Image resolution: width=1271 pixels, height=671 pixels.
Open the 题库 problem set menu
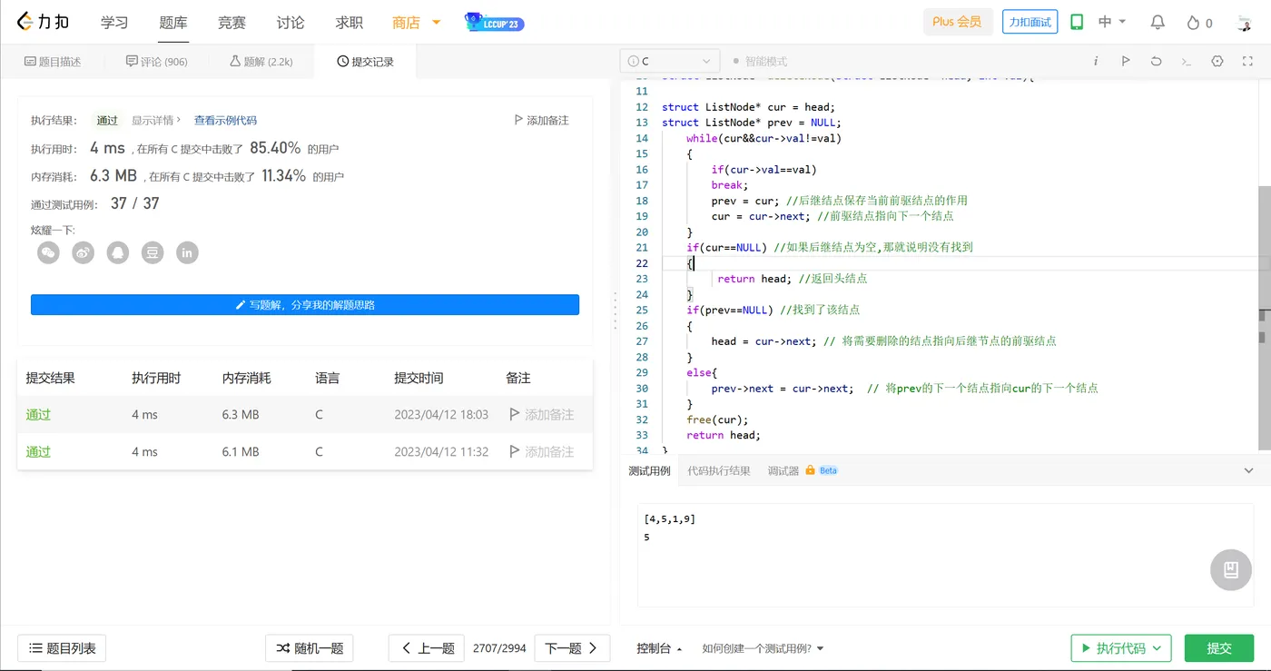click(172, 23)
